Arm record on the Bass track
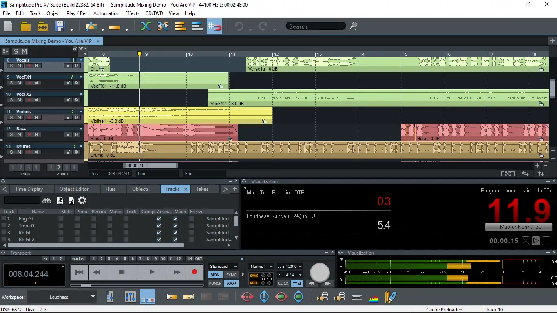This screenshot has width=557, height=313. (29, 134)
